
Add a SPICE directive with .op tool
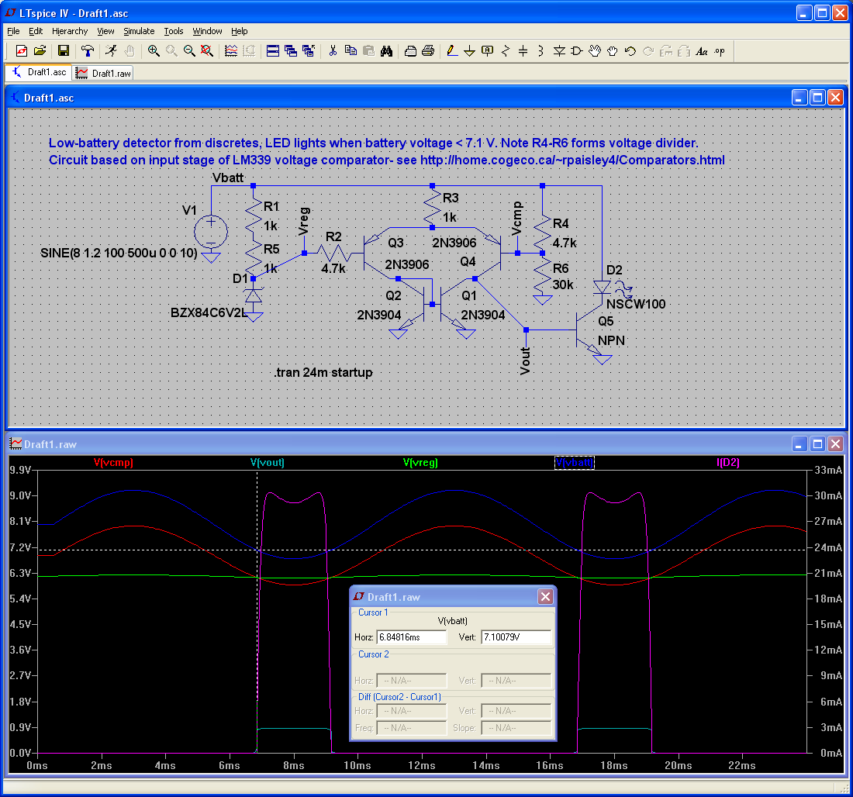[x=720, y=51]
